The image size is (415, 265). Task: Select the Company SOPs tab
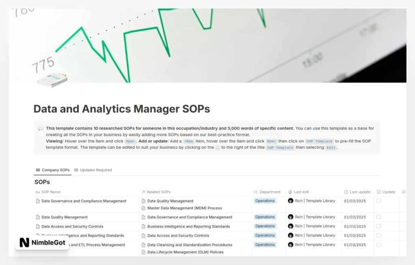55,170
